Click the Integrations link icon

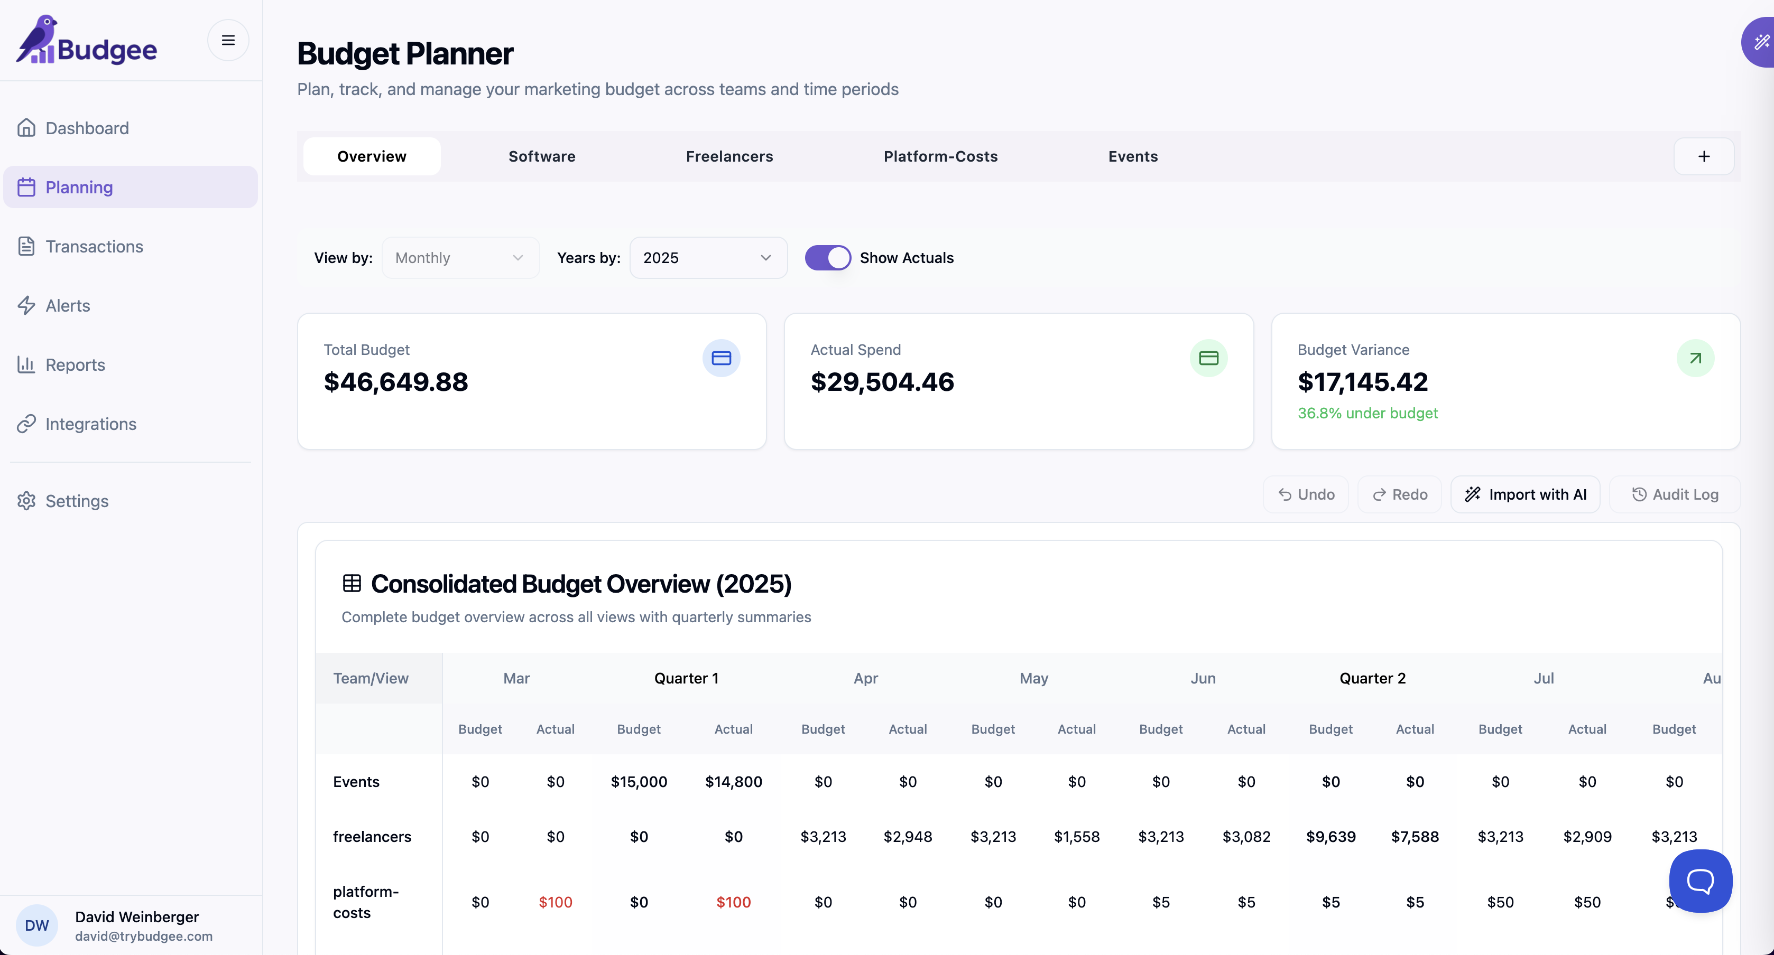26,424
